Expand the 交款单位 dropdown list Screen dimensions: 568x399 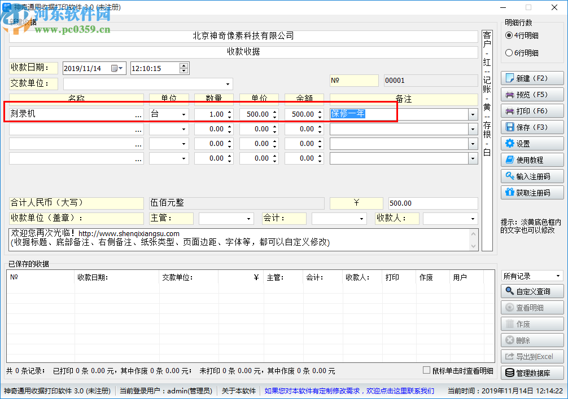228,83
